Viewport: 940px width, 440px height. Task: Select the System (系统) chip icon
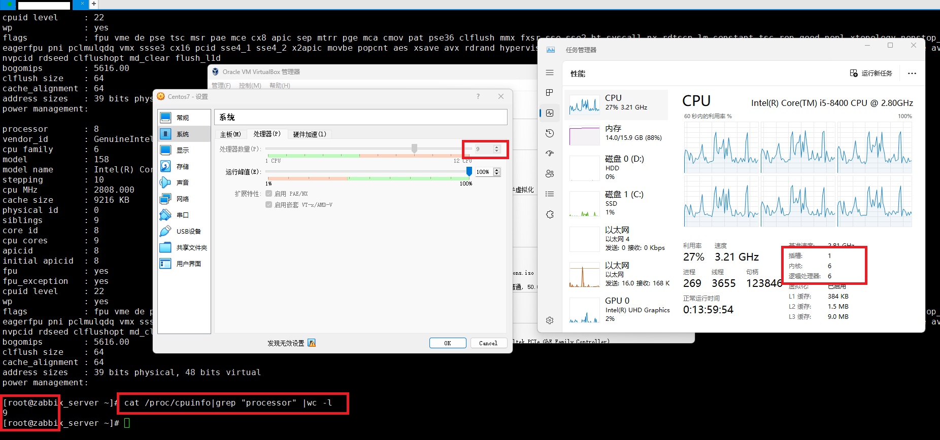pyautogui.click(x=165, y=134)
